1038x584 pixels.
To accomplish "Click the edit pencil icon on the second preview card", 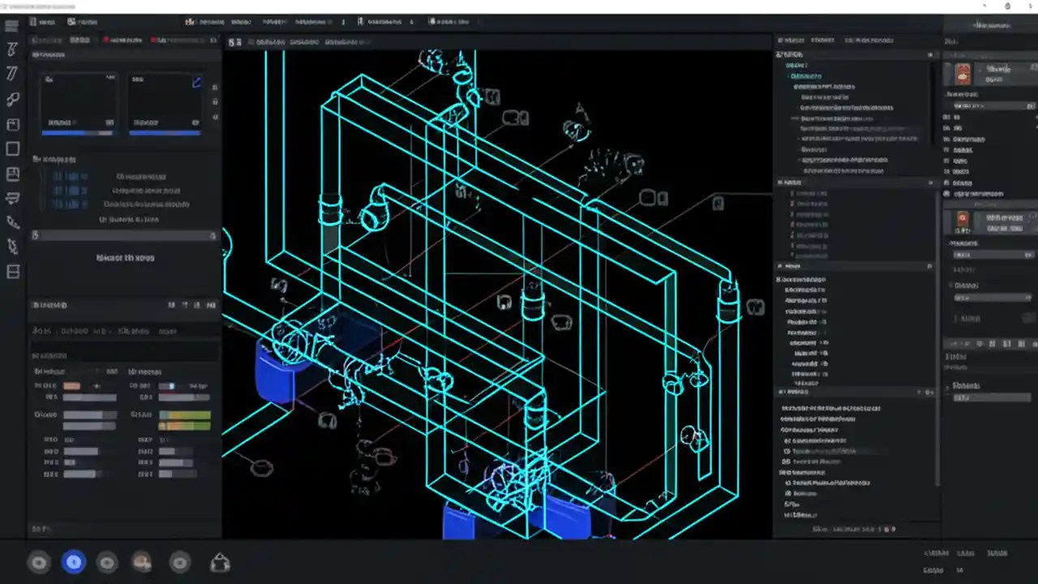I will (196, 82).
